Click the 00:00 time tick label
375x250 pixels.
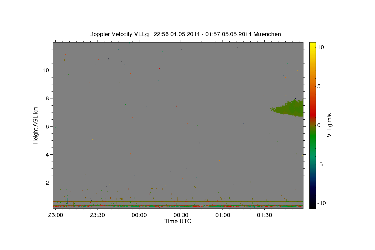click(139, 215)
